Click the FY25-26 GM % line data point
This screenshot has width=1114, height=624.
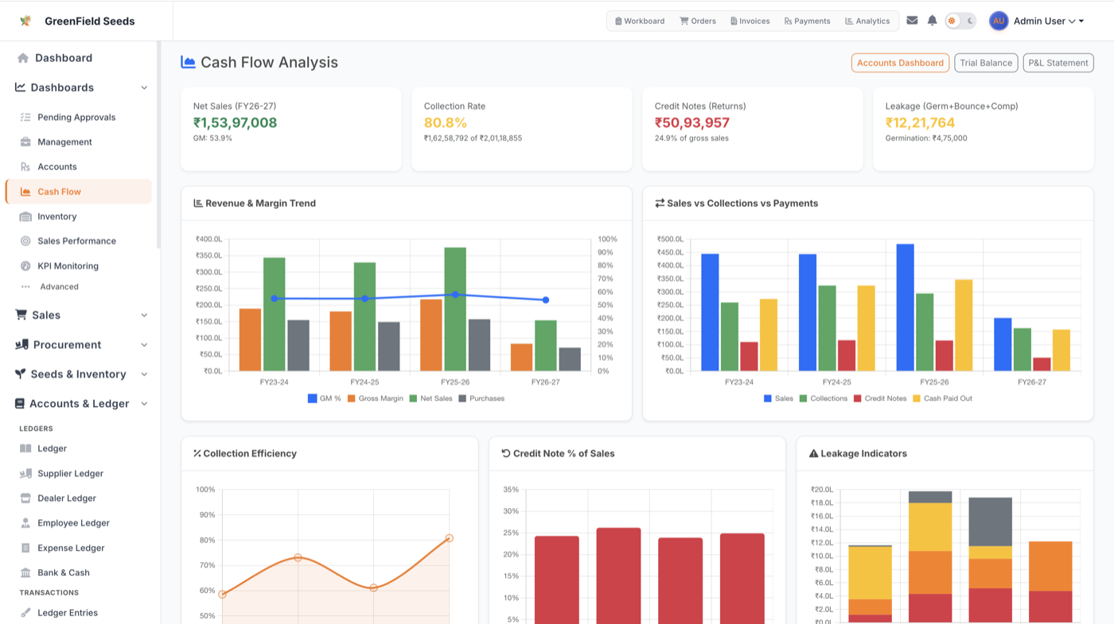click(x=455, y=295)
